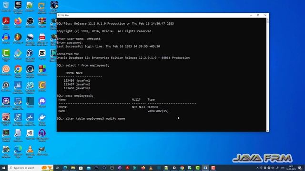Click the taskbar search box
Viewport: 305px width, 171px height.
(30, 168)
